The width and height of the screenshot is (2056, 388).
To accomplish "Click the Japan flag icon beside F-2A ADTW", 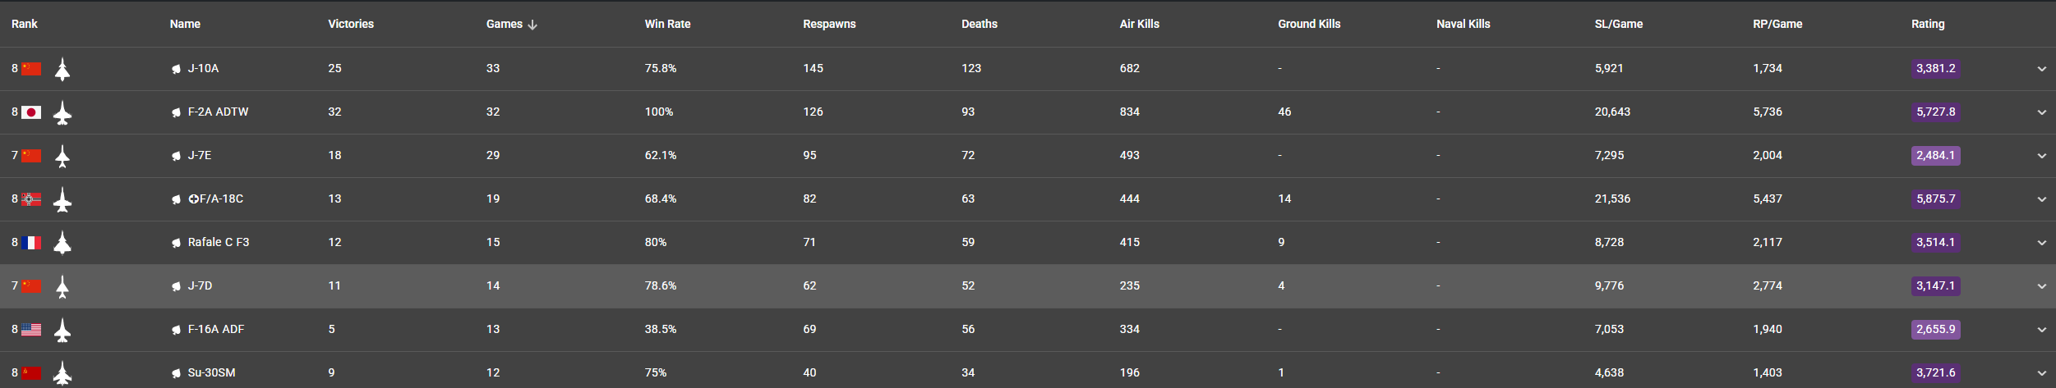I will 31,112.
